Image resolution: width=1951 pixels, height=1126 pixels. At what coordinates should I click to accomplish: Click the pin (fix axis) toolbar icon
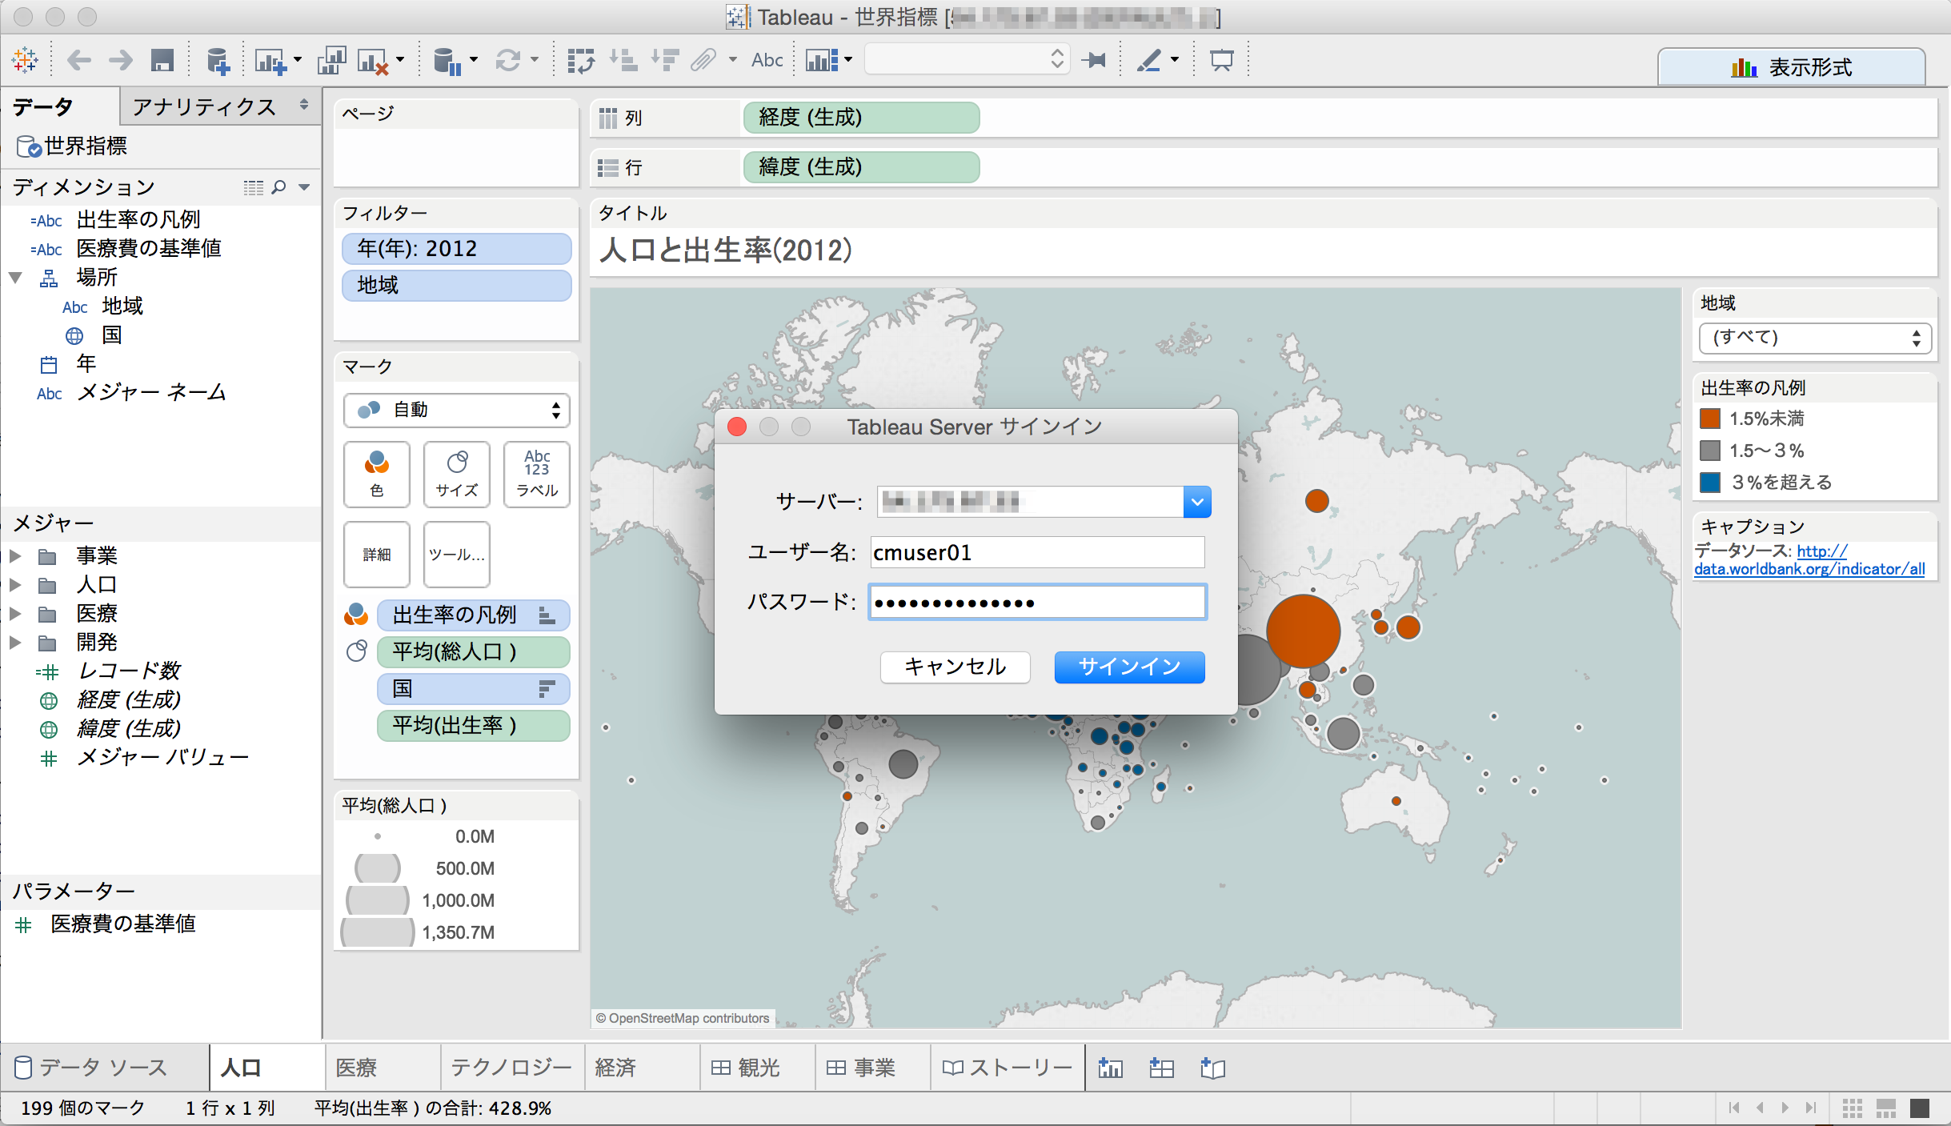(x=1093, y=61)
